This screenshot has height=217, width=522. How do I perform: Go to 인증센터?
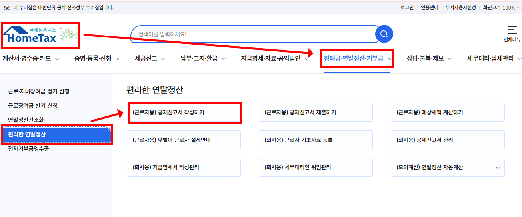point(430,7)
